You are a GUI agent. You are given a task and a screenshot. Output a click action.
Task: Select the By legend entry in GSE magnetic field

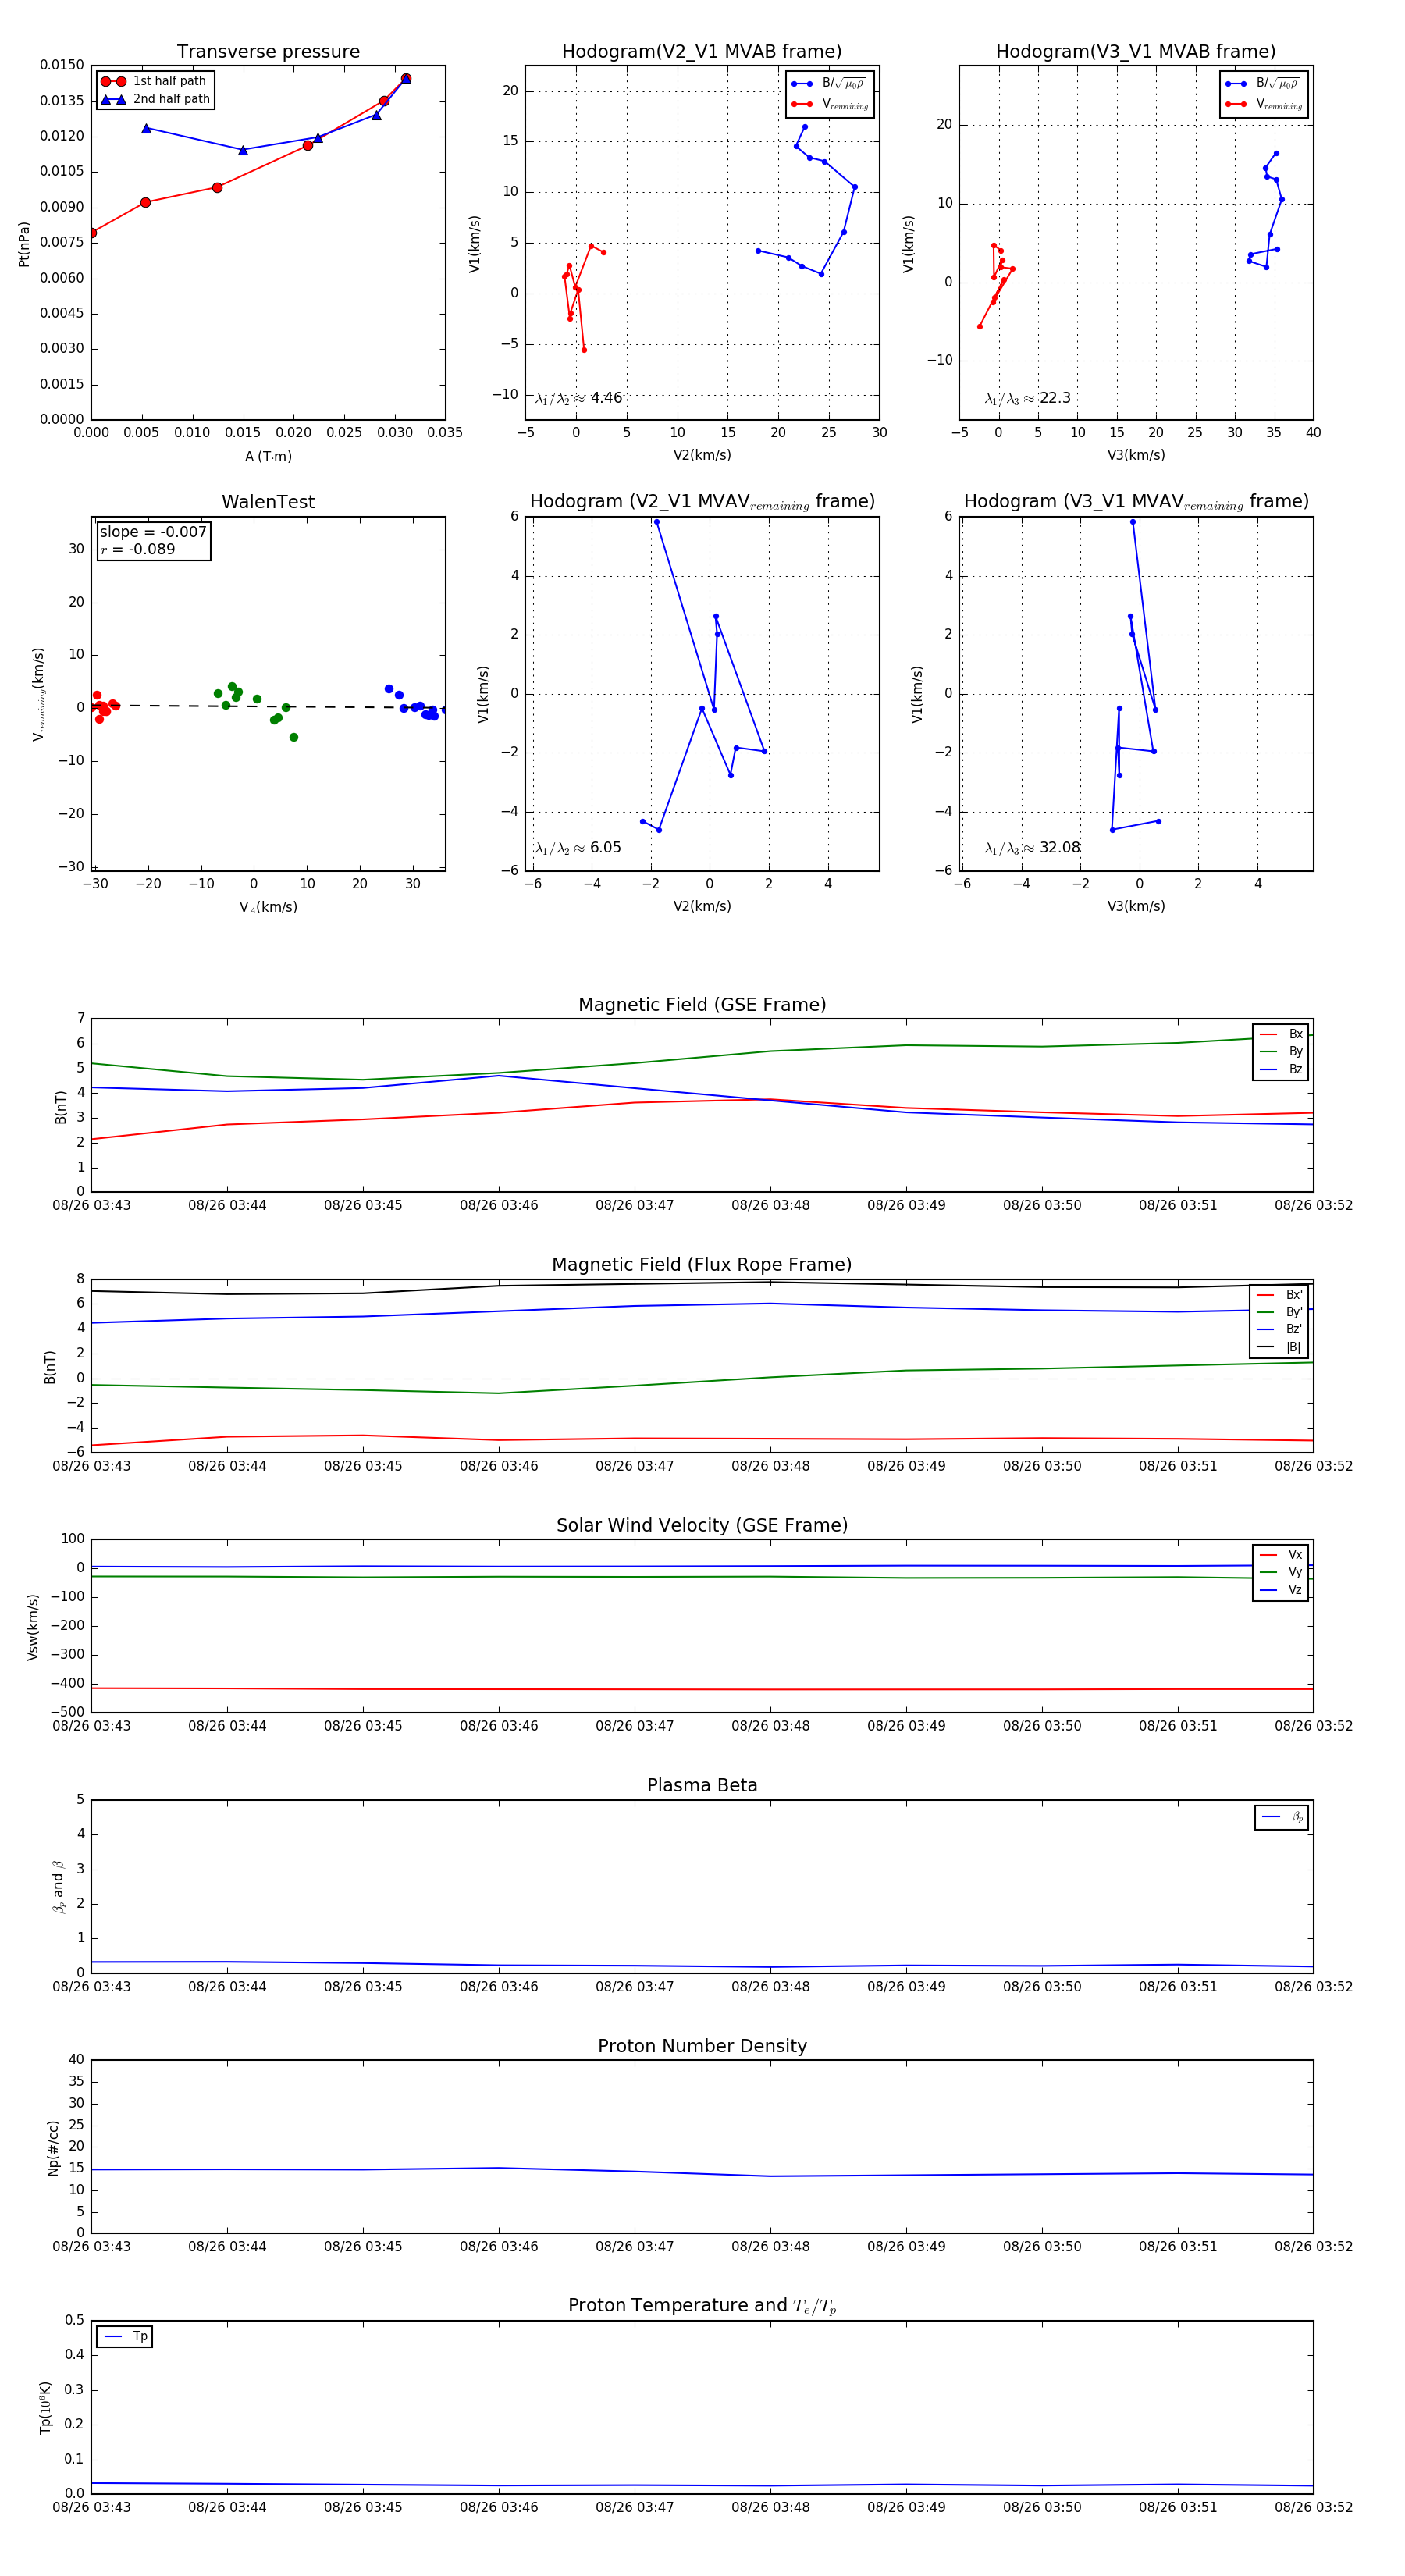click(x=1281, y=1051)
